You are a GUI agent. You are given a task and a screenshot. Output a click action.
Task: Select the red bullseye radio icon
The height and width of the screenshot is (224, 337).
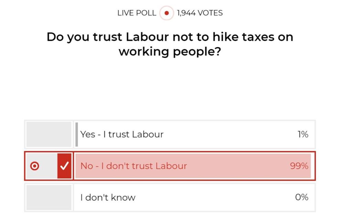coord(35,166)
